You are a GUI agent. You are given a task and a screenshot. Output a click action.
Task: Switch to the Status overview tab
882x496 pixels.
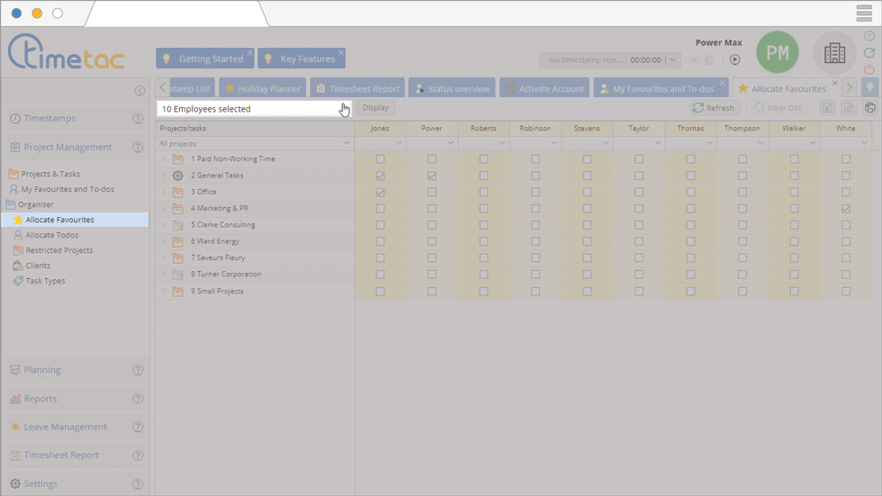coord(451,88)
